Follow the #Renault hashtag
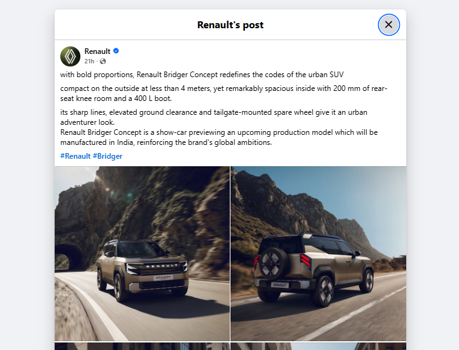The image size is (459, 350). (x=75, y=156)
